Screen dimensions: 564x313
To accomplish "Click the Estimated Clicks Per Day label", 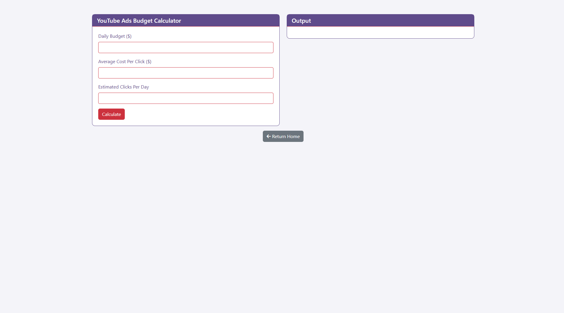I will click(123, 87).
